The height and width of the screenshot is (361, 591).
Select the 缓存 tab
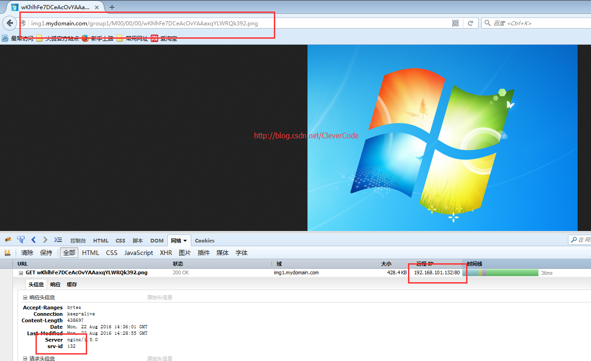pyautogui.click(x=72, y=284)
